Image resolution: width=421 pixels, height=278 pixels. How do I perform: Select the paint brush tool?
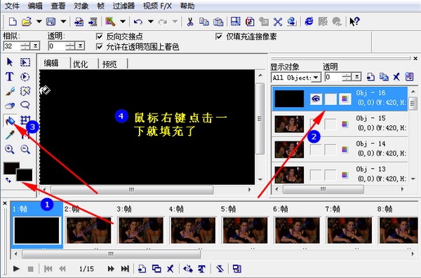10,91
